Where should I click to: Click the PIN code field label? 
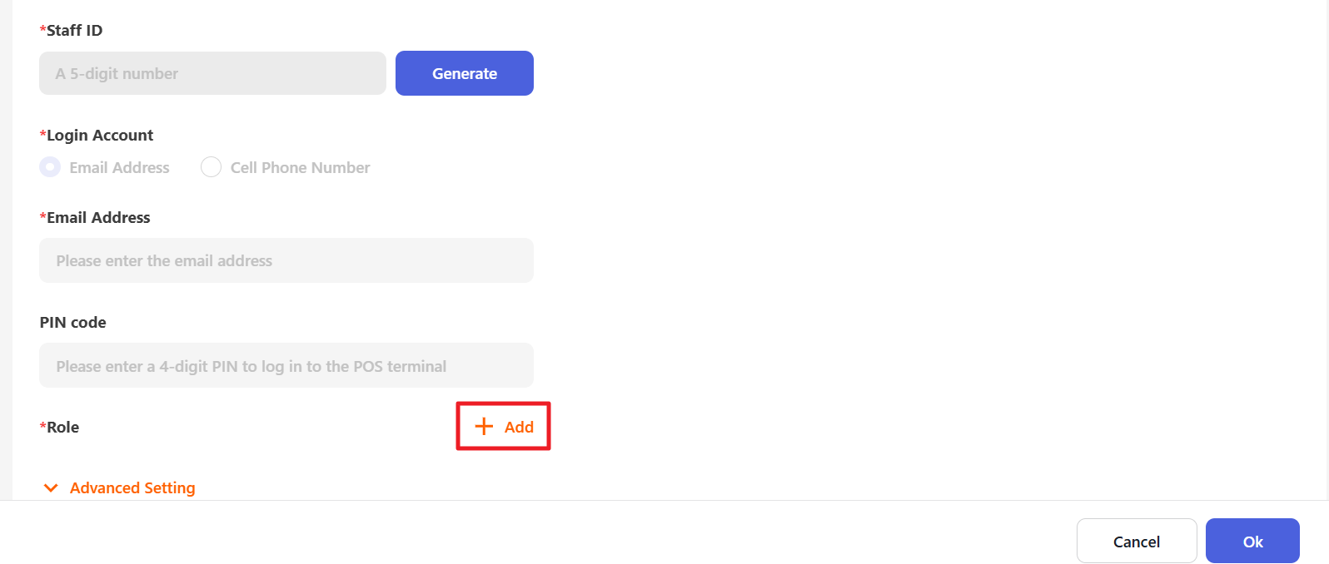coord(73,323)
